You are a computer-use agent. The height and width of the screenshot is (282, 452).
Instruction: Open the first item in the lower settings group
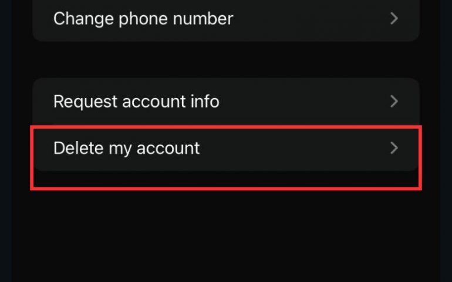(x=225, y=102)
